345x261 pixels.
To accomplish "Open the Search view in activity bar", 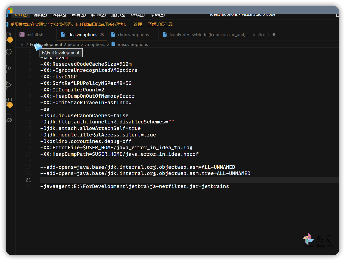I will (x=9, y=52).
